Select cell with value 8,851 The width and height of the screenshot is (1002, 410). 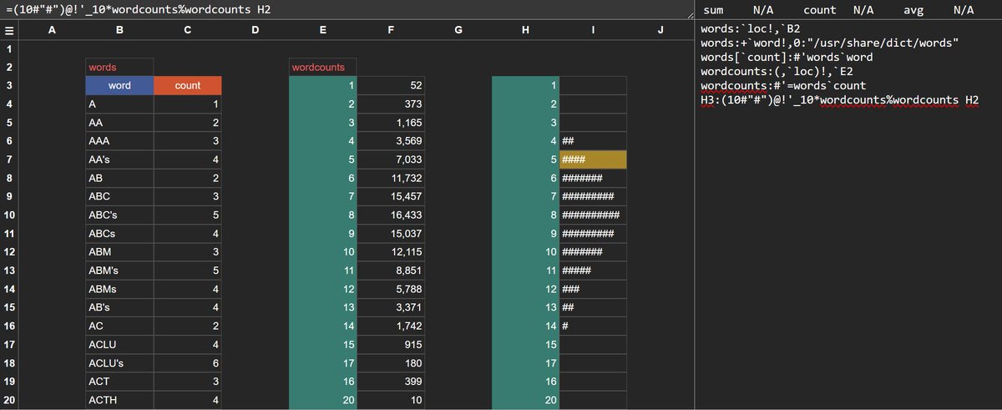click(x=390, y=269)
